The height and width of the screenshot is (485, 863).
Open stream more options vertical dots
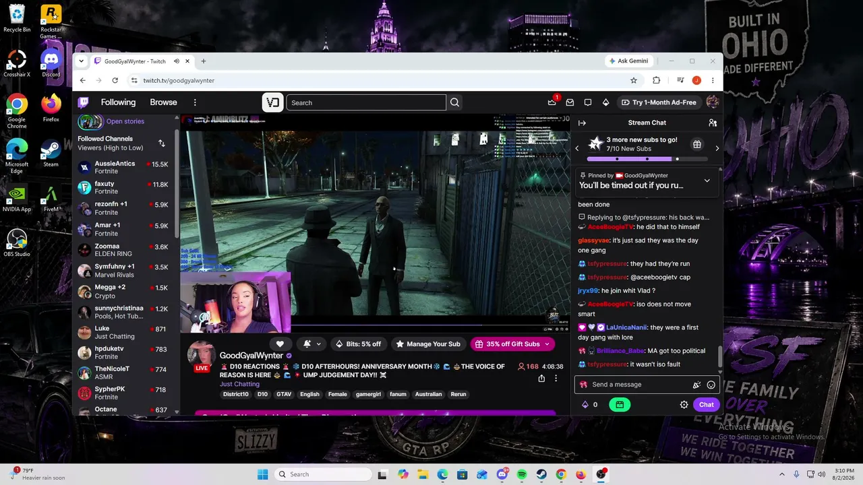pyautogui.click(x=556, y=379)
